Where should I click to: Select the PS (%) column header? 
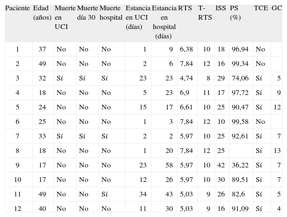tap(235, 13)
